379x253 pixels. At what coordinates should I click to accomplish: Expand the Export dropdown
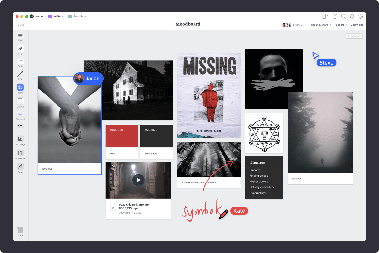click(341, 25)
